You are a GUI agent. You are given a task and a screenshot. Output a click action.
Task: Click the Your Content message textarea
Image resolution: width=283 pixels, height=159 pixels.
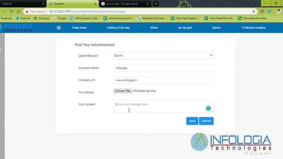coord(163,106)
